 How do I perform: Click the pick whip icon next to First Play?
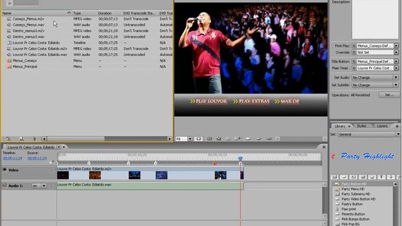pos(354,46)
